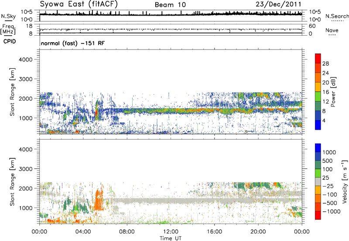The width and height of the screenshot is (349, 241).
Task: Select the 'N.Search' legend label
Action: pos(337,16)
